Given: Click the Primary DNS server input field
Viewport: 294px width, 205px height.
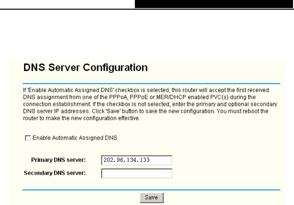Looking at the screenshot, I should (136, 160).
